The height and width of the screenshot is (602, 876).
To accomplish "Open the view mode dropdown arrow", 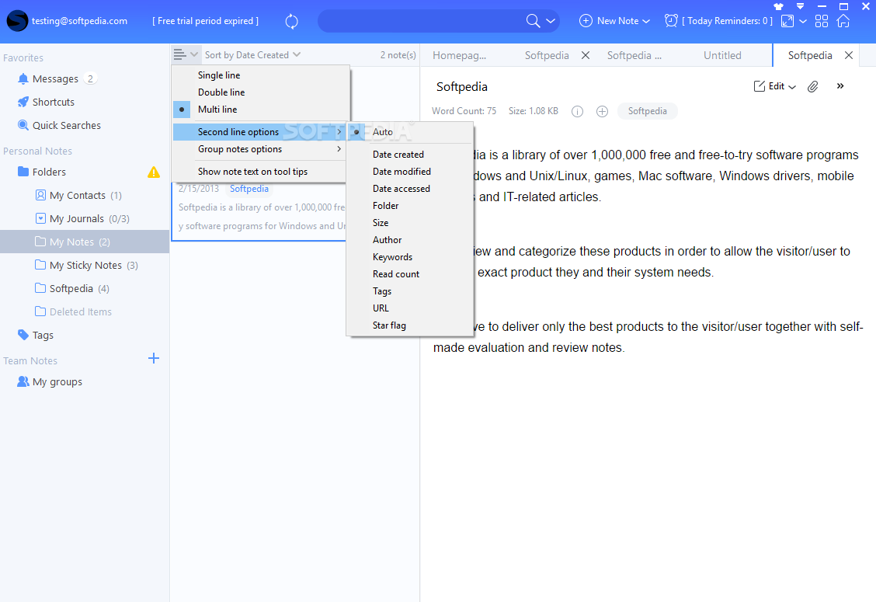I will [x=803, y=21].
